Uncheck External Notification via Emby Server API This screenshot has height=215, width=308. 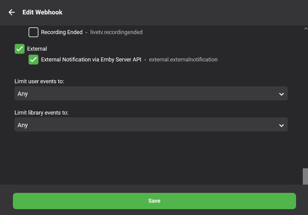tap(33, 59)
